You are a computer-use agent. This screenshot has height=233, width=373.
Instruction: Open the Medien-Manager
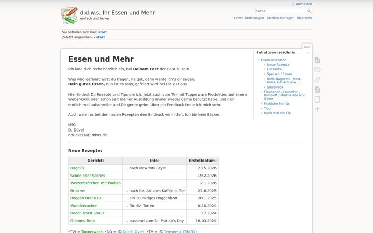280,18
